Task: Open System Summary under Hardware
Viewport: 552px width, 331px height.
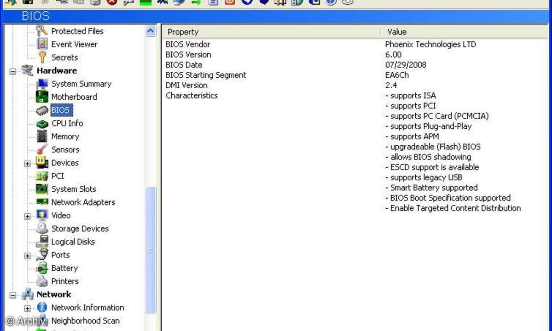Action: [81, 84]
